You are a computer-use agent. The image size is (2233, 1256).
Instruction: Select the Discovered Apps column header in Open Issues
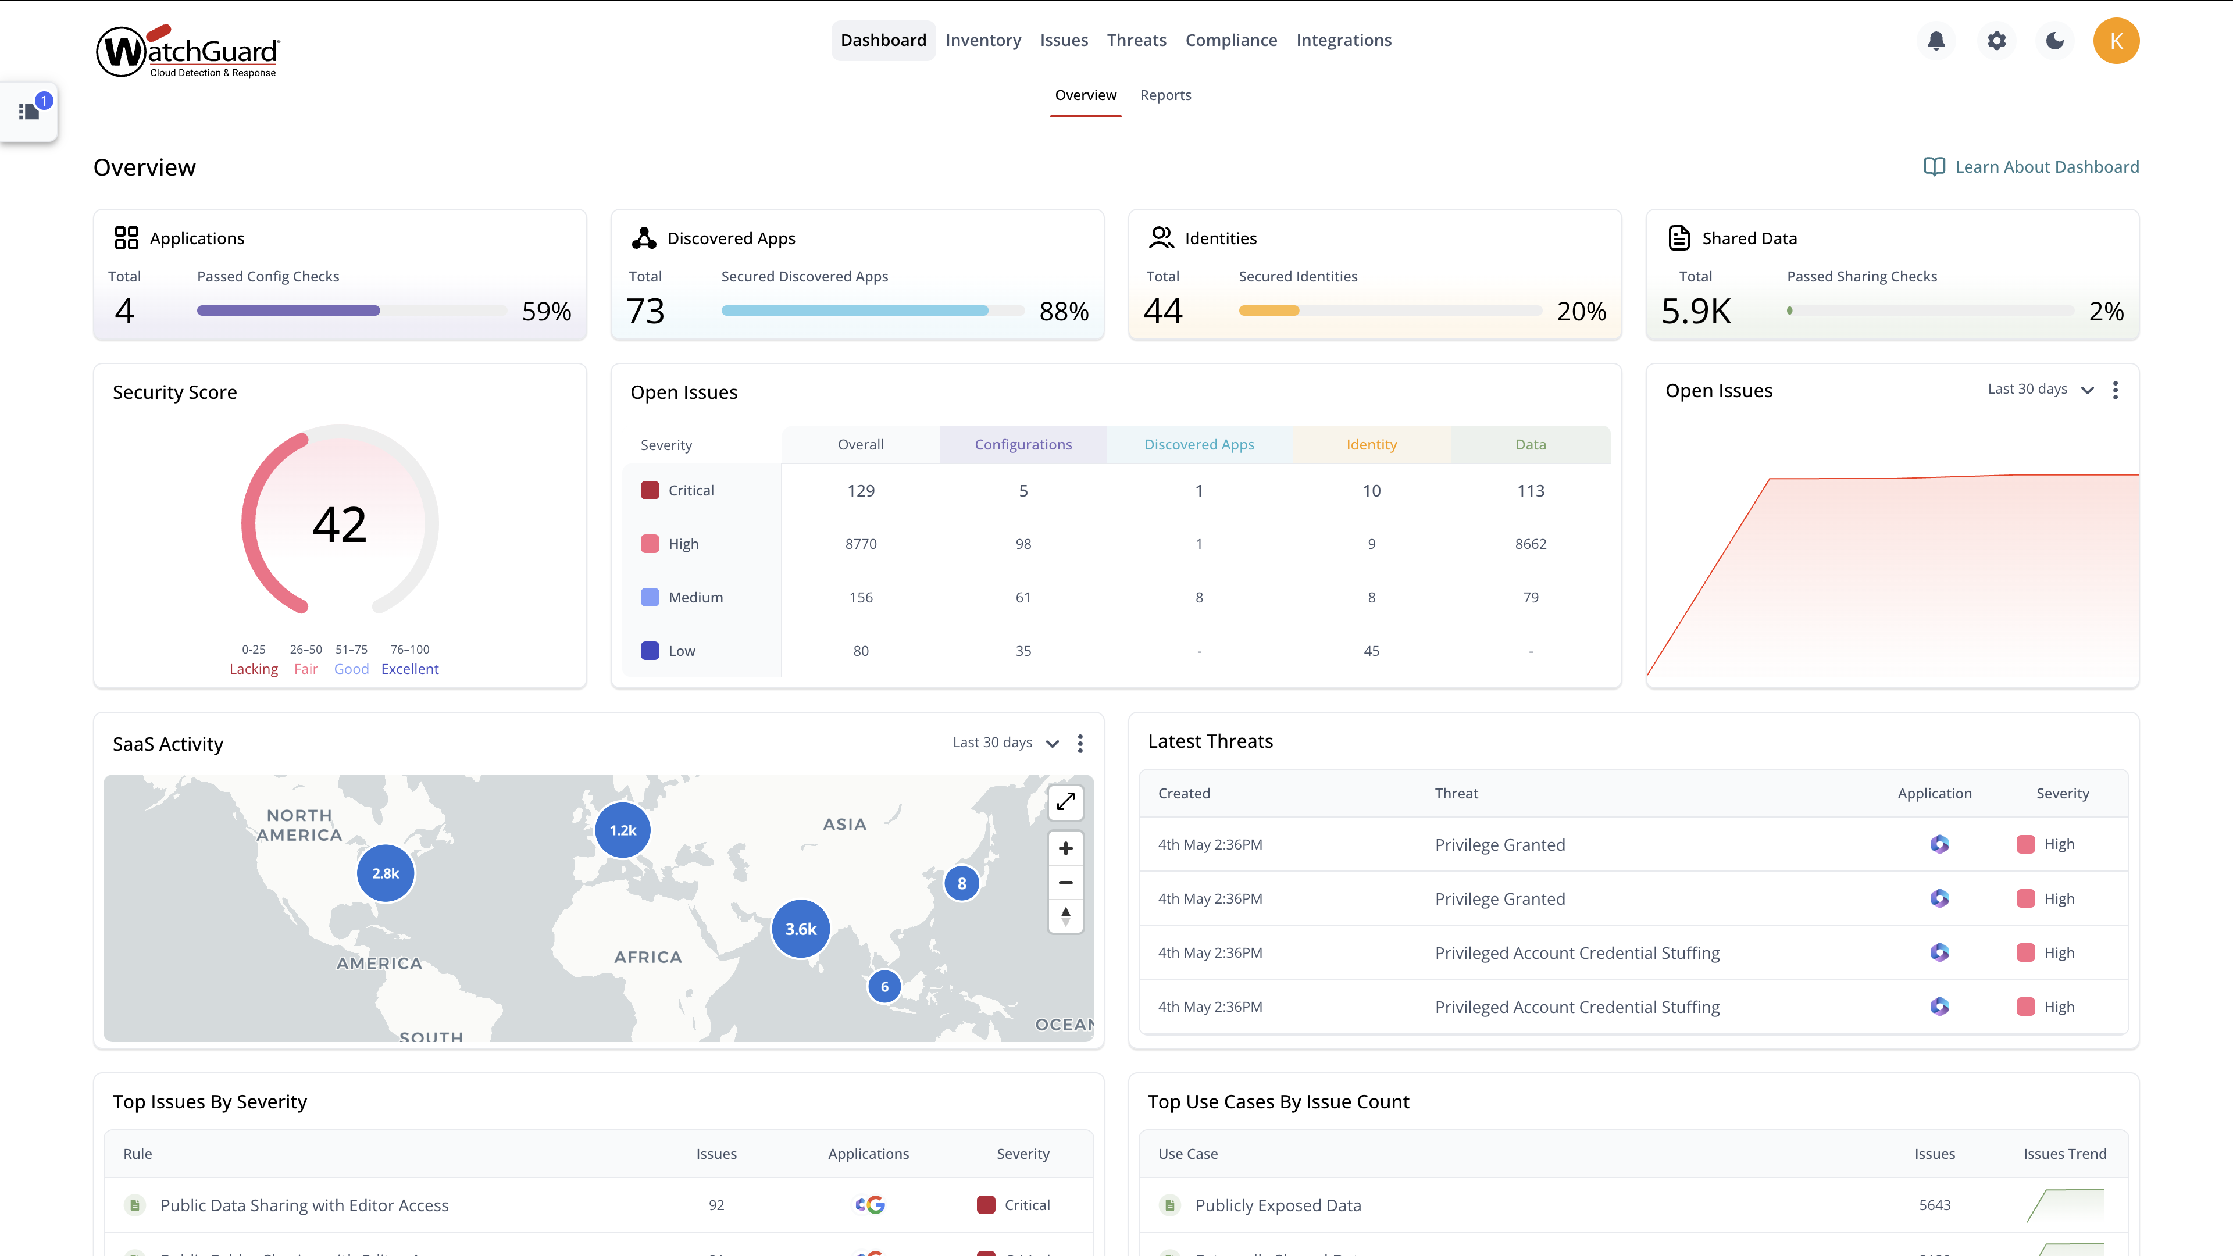(1199, 445)
